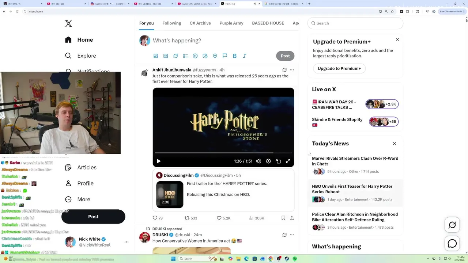Bookmark Ankit's Harry Potter post
Screen dimensions: 468x263
[x=283, y=218]
